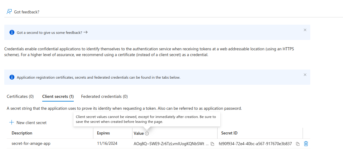The height and width of the screenshot is (168, 343).
Task: Close the application registration certificates banner
Action: 305,75
